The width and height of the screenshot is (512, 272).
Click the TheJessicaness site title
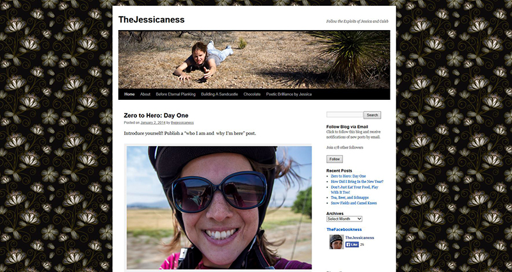click(152, 20)
